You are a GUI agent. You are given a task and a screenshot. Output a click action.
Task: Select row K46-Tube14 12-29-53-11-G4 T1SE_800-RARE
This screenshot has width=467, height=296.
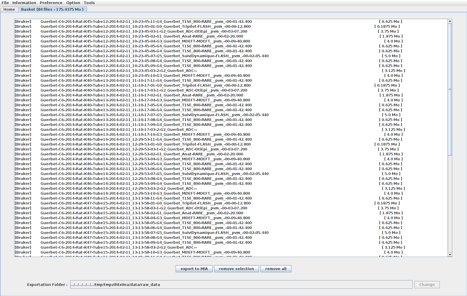(x=231, y=139)
